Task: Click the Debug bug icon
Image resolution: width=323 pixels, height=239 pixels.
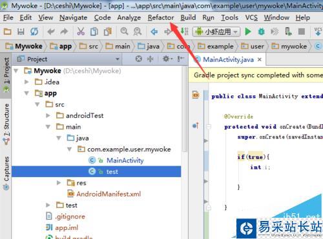Action: click(262, 32)
